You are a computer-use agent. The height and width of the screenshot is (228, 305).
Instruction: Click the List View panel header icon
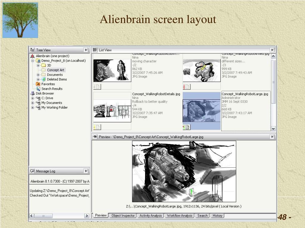(95, 50)
